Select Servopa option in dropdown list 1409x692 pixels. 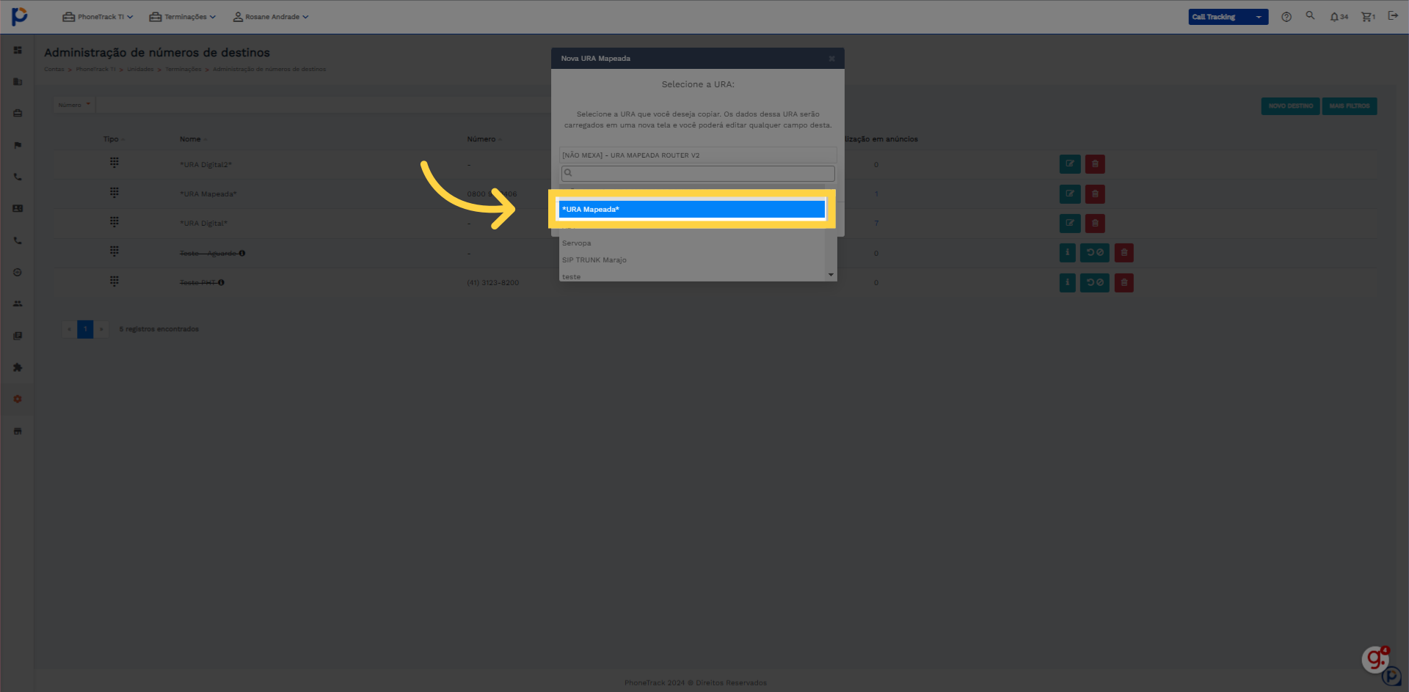point(691,243)
